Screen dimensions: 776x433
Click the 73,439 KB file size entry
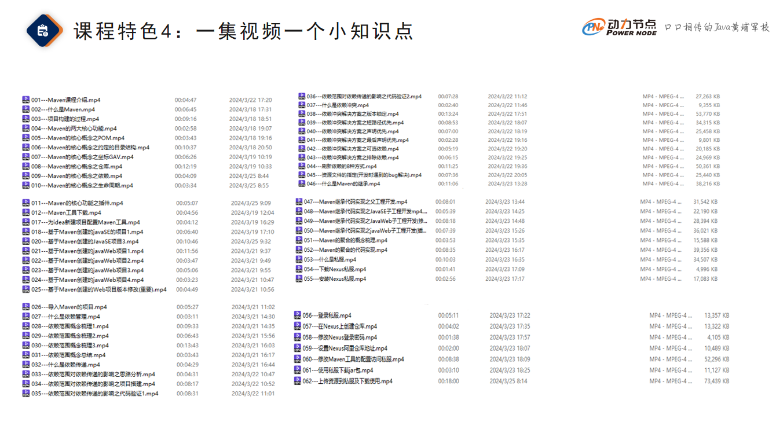point(716,381)
